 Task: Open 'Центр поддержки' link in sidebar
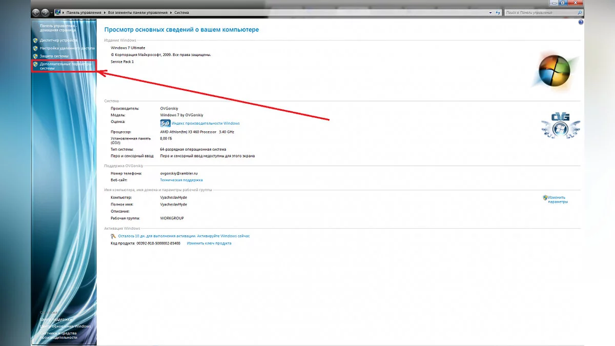[55, 319]
